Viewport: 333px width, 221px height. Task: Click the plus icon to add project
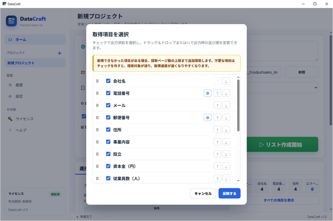coord(60,53)
